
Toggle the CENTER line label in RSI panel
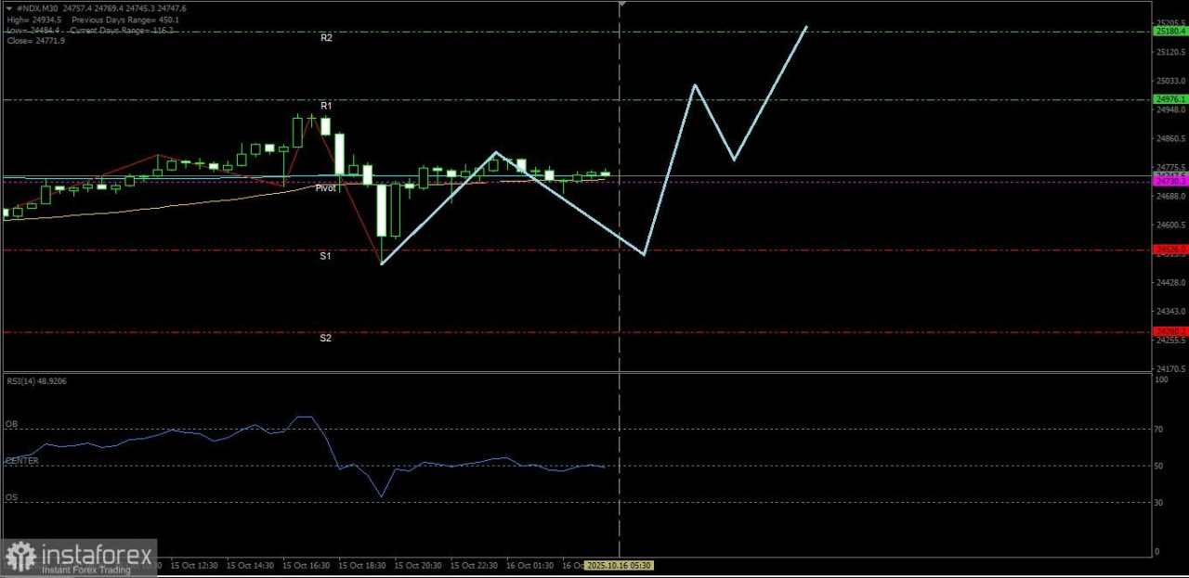click(22, 460)
